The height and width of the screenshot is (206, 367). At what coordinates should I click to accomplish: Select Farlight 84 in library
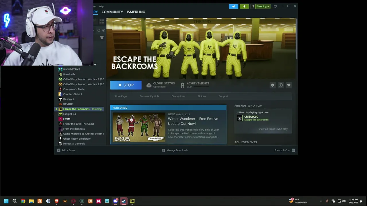(x=69, y=114)
